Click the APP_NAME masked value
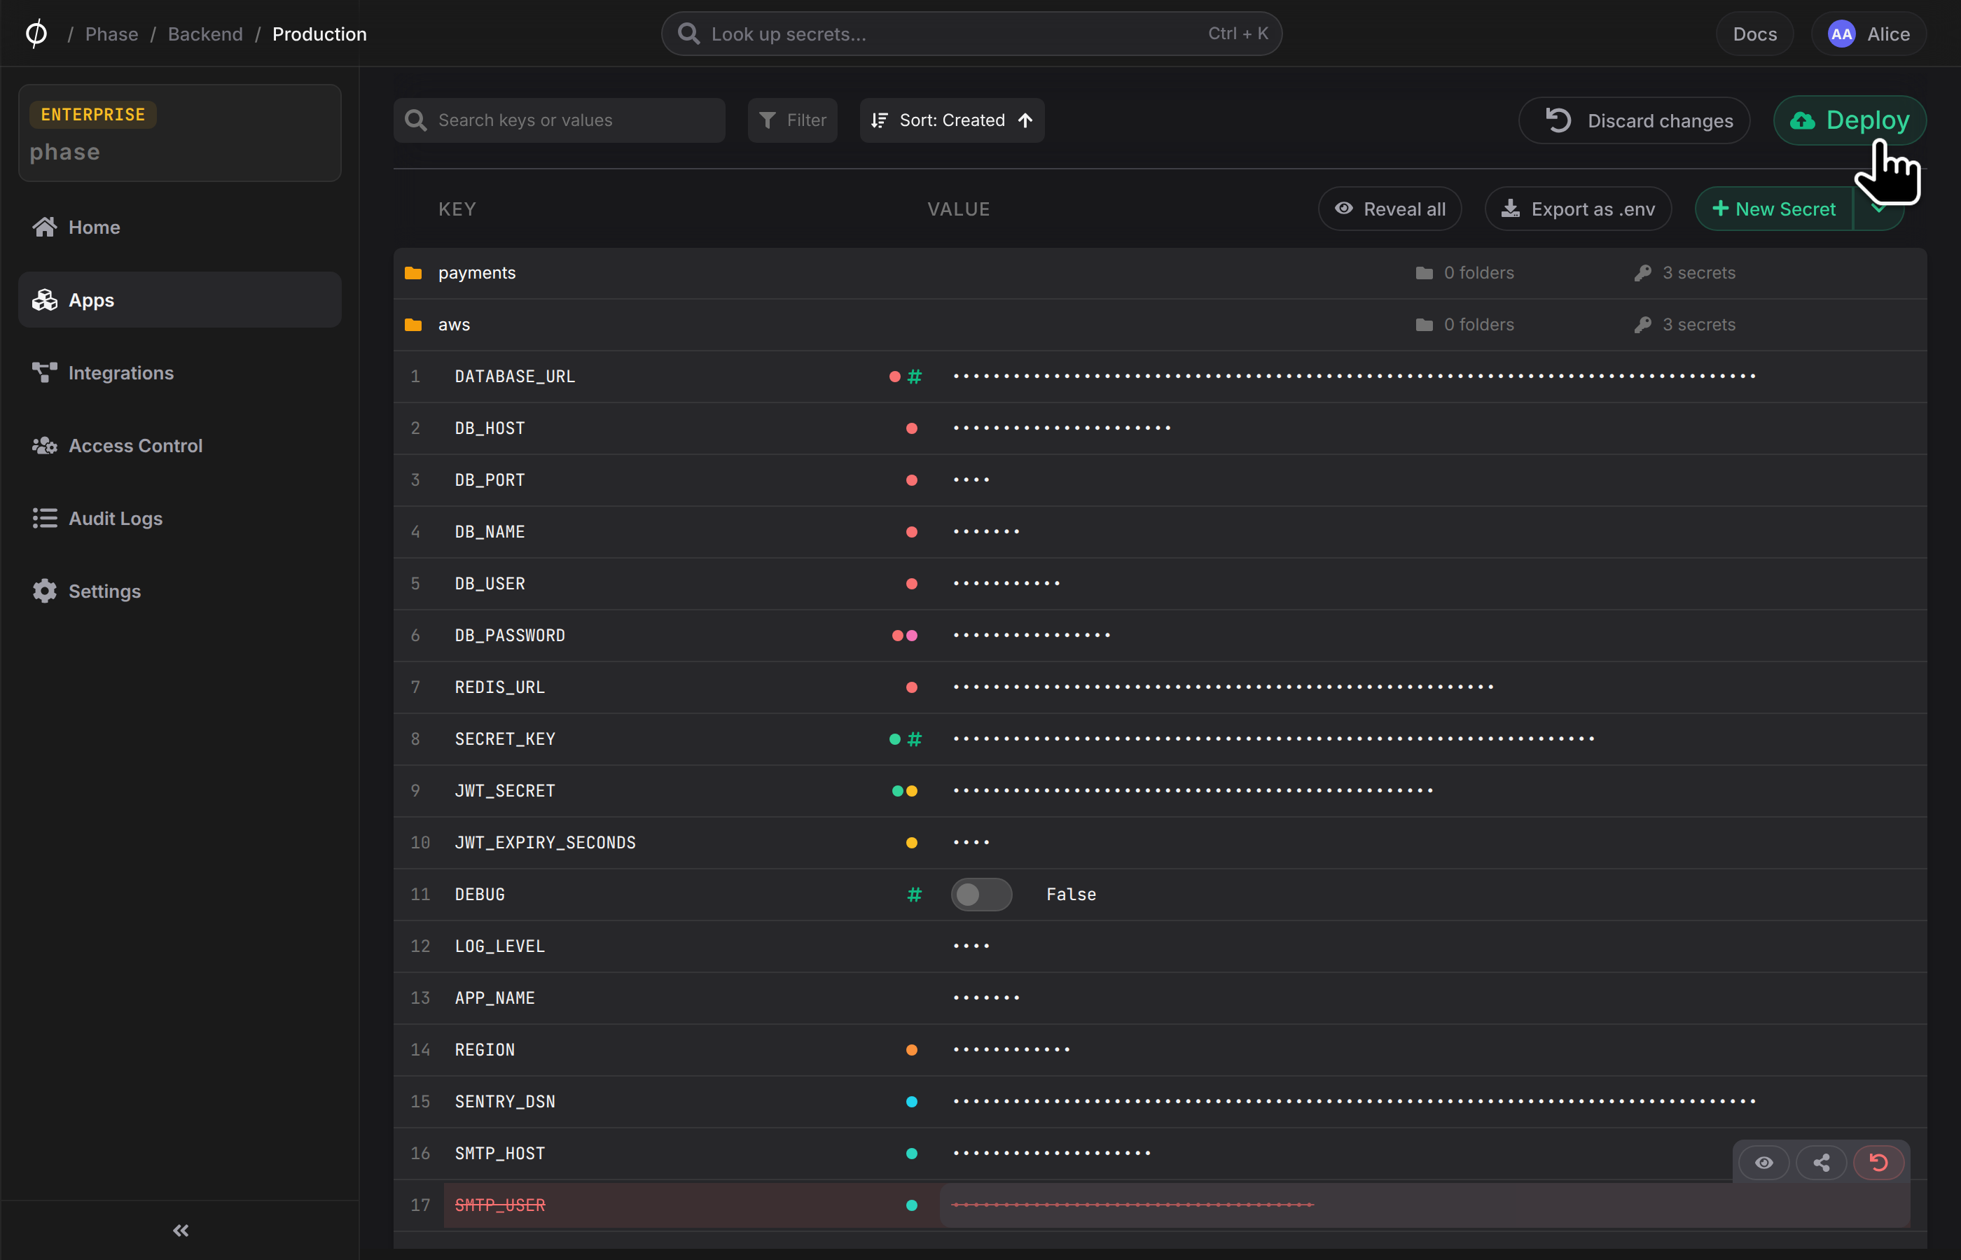The image size is (1961, 1260). [x=986, y=997]
